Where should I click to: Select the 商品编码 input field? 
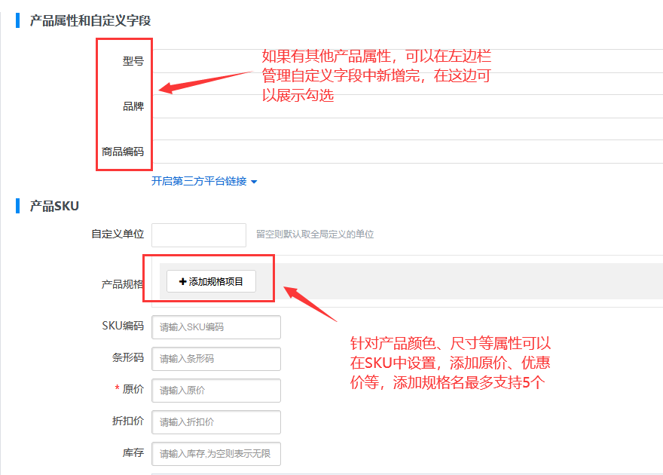click(407, 151)
